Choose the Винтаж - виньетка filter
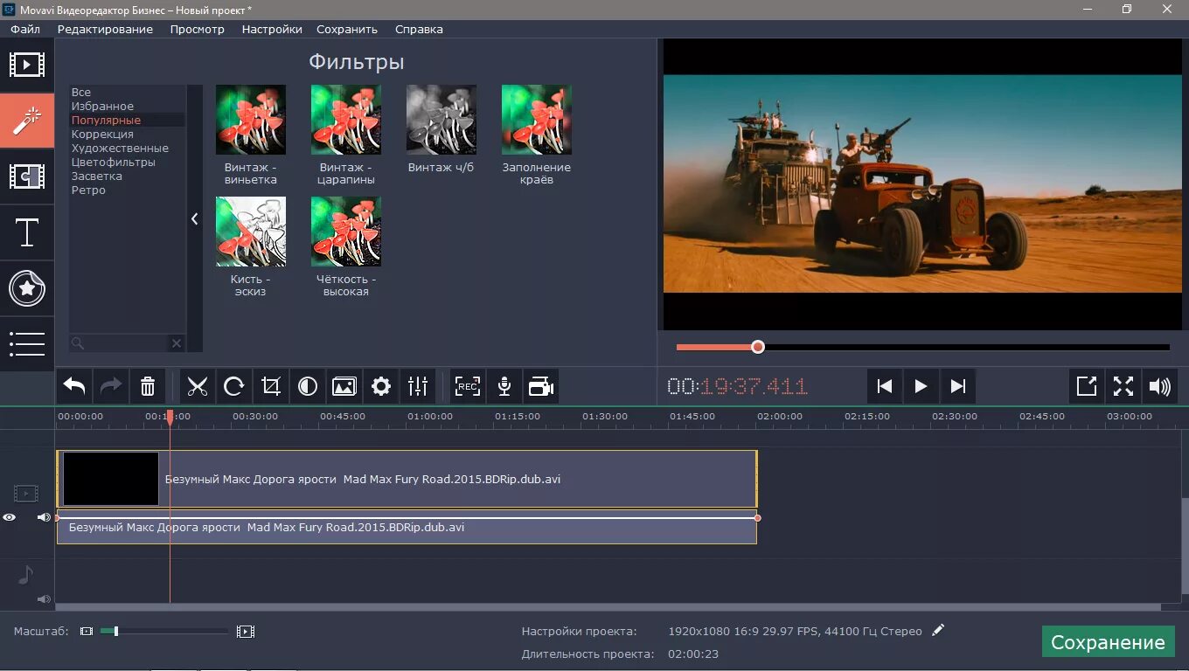This screenshot has width=1189, height=671. pos(251,120)
